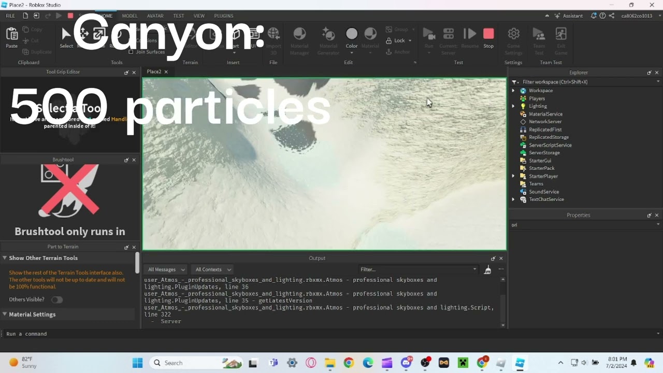
Task: Open the All Messages dropdown
Action: click(166, 269)
